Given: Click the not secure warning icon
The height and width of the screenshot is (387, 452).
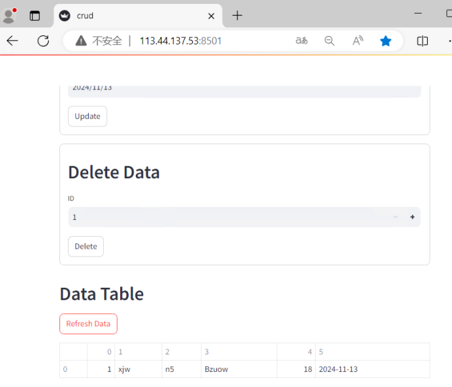Looking at the screenshot, I should click(81, 41).
